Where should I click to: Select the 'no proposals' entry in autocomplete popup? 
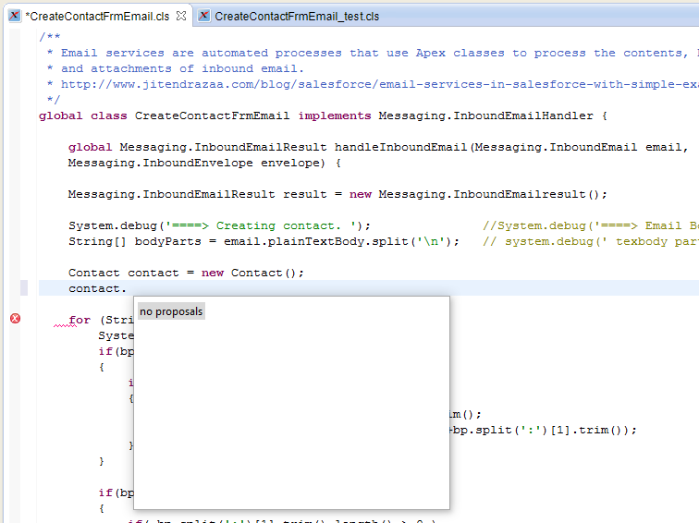point(171,311)
